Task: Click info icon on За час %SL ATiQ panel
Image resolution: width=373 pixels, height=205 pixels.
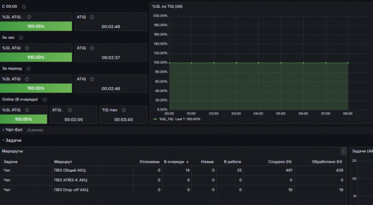Action: (x=27, y=48)
